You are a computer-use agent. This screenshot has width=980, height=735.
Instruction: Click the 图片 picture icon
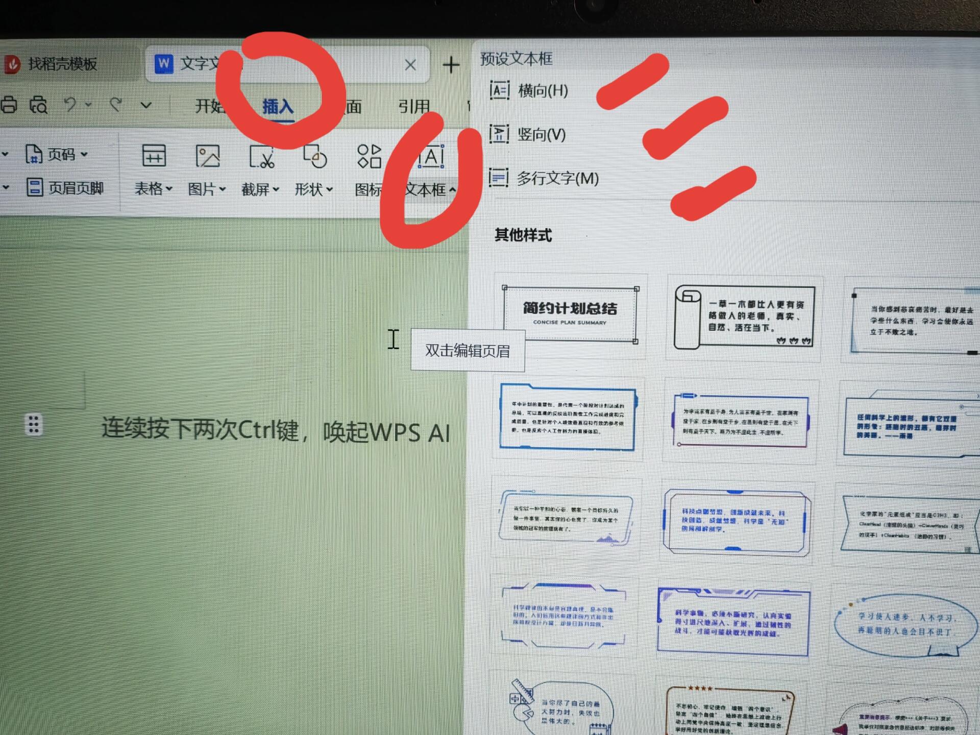coord(207,156)
